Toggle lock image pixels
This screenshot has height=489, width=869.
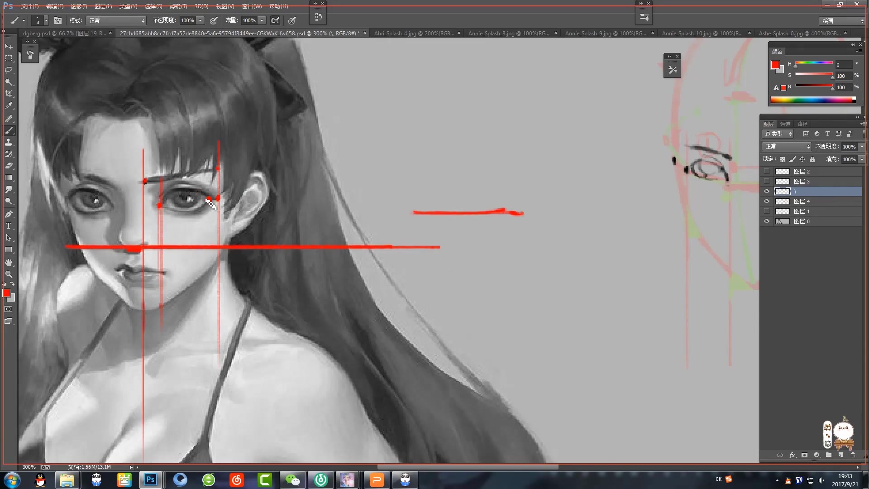792,159
